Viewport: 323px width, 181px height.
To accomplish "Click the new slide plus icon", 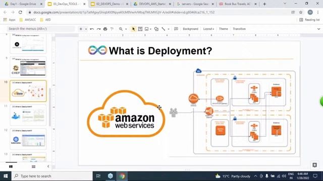I will click(81, 29).
